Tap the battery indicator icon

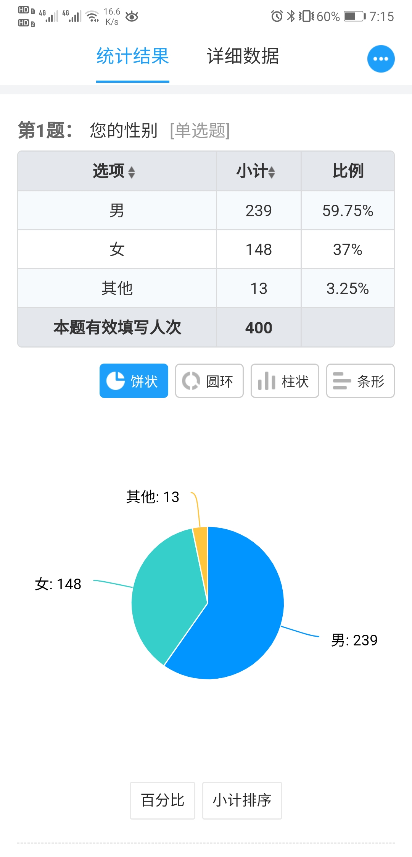pyautogui.click(x=355, y=16)
